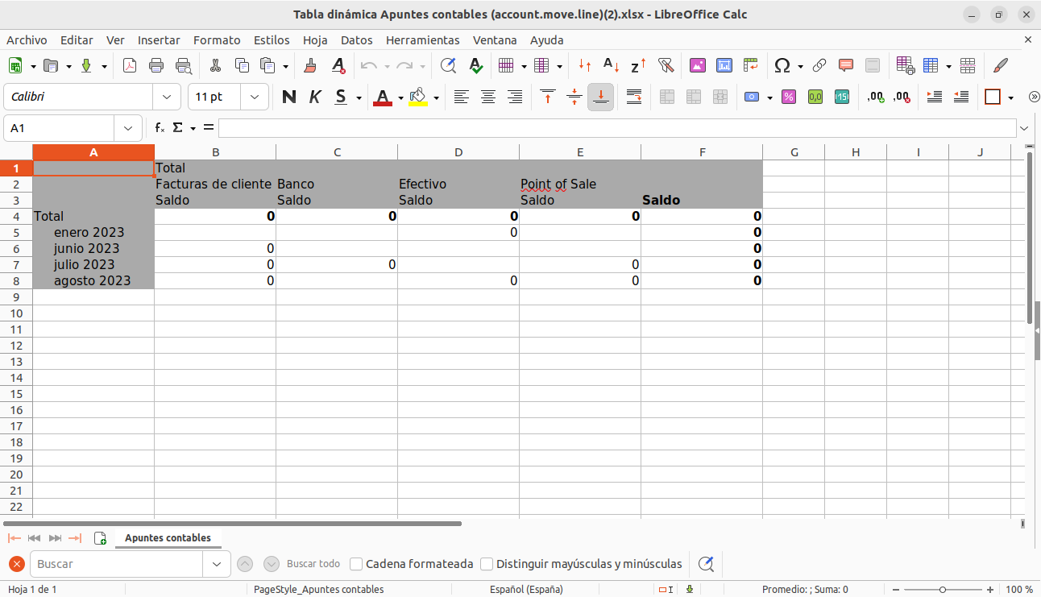Screen dimensions: 1041x597
Task: Click the Cut scissors icon
Action: [x=215, y=66]
